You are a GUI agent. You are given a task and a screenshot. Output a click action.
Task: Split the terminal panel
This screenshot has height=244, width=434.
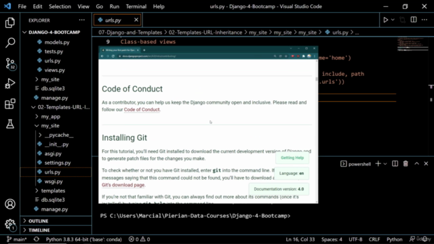coord(395,164)
